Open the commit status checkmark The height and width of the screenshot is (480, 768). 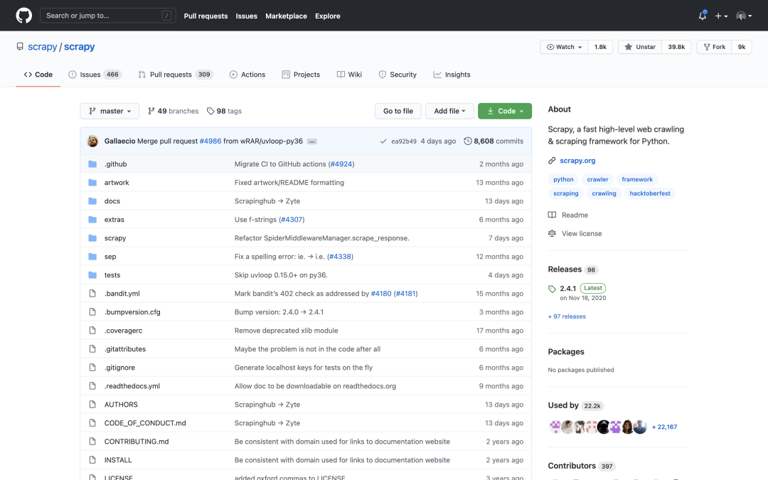click(383, 141)
